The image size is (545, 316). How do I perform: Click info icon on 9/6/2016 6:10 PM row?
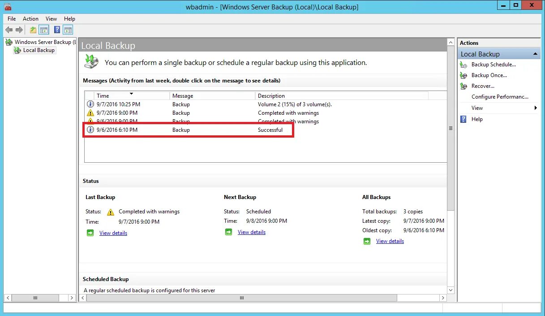[90, 130]
